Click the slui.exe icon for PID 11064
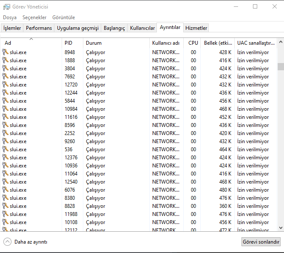The image size is (284, 253). pyautogui.click(x=5, y=174)
